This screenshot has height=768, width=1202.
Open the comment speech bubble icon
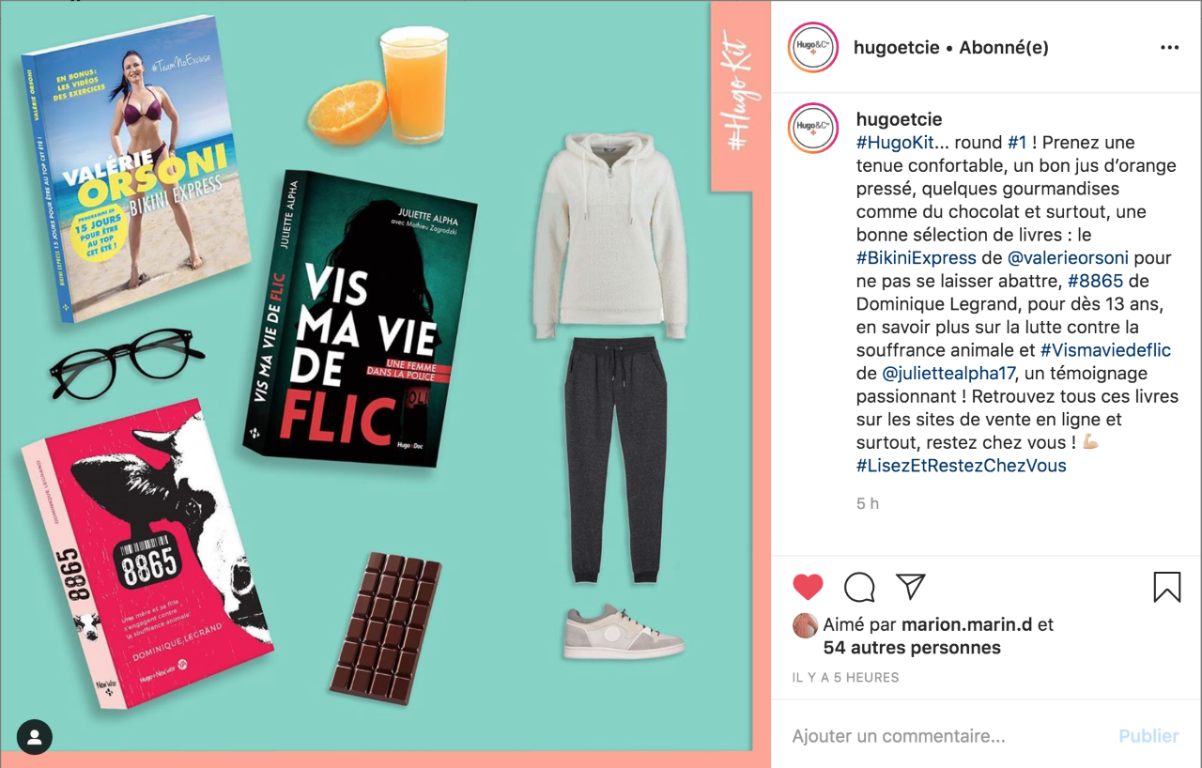click(859, 588)
